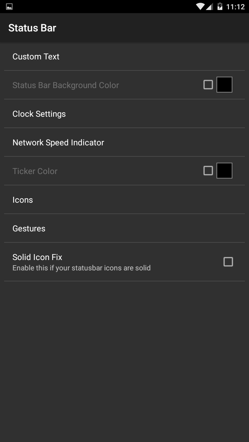Tap the cellular signal strength icon
The height and width of the screenshot is (442, 249).
point(209,7)
